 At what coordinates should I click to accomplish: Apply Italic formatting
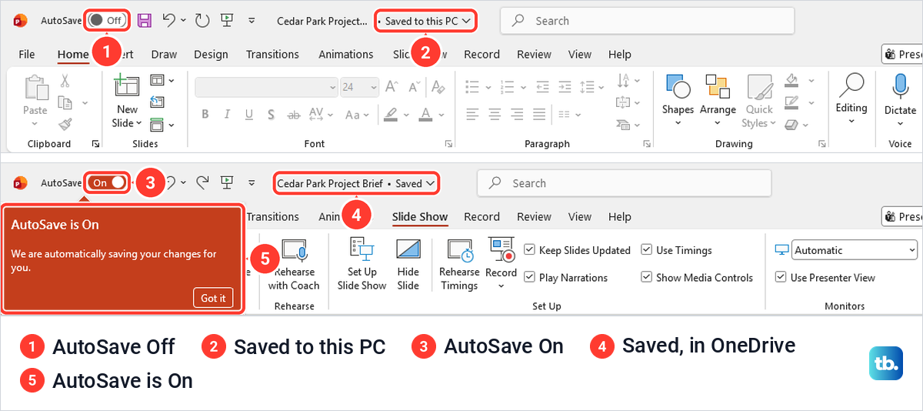[x=228, y=115]
